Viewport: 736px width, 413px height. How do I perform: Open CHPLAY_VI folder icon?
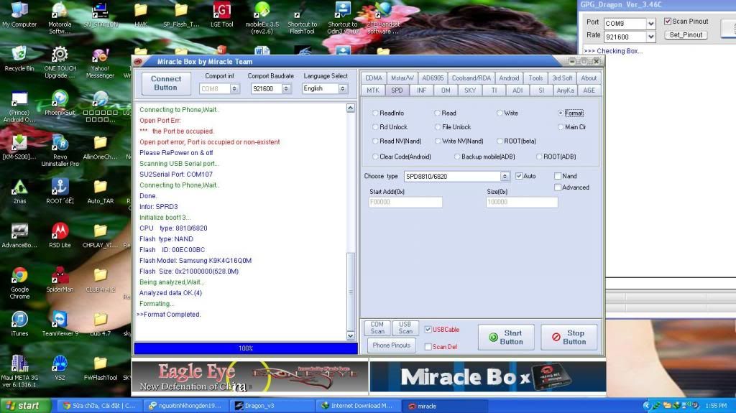100,236
